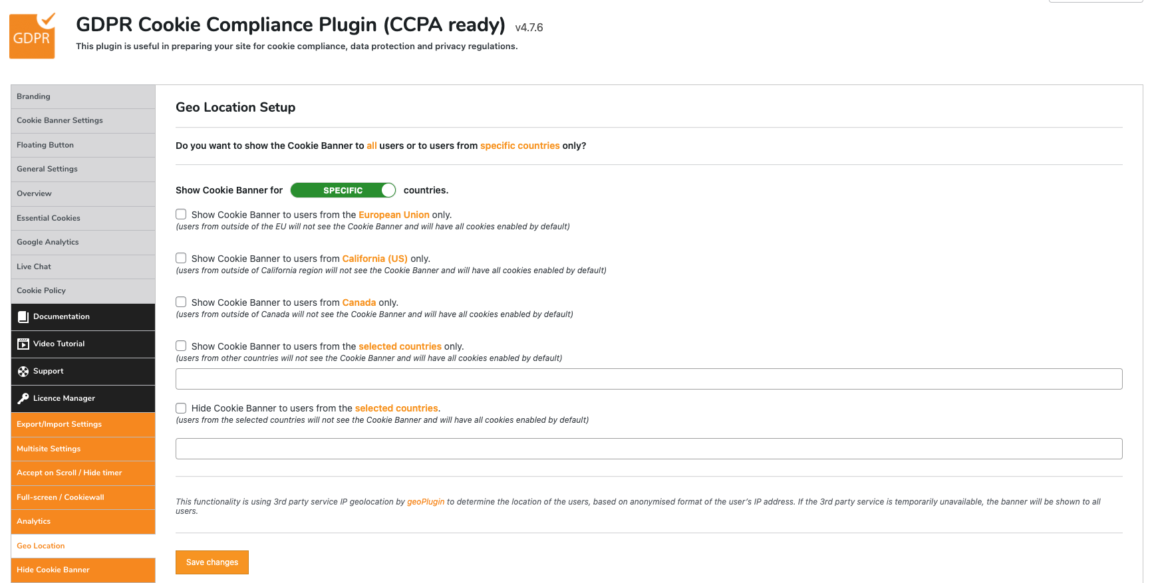Toggle the SPECIFIC countries switch
1152x583 pixels.
pyautogui.click(x=343, y=190)
